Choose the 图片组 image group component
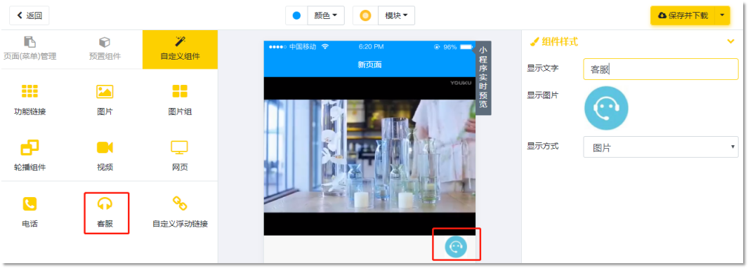Screen dimensions: 748x268 [180, 100]
